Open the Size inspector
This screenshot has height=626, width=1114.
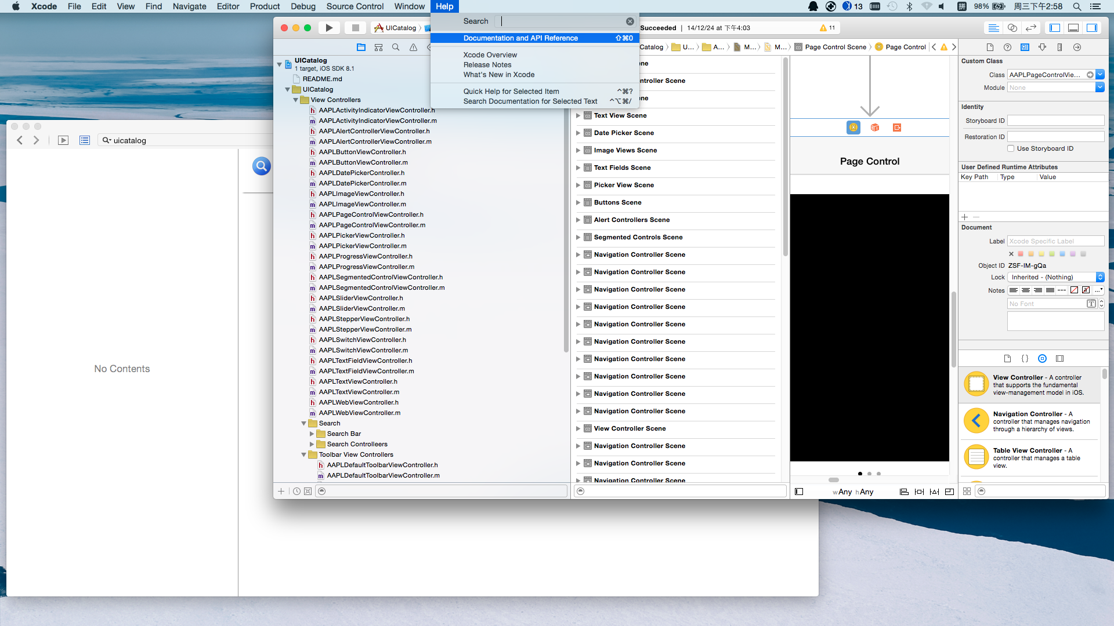pos(1059,48)
